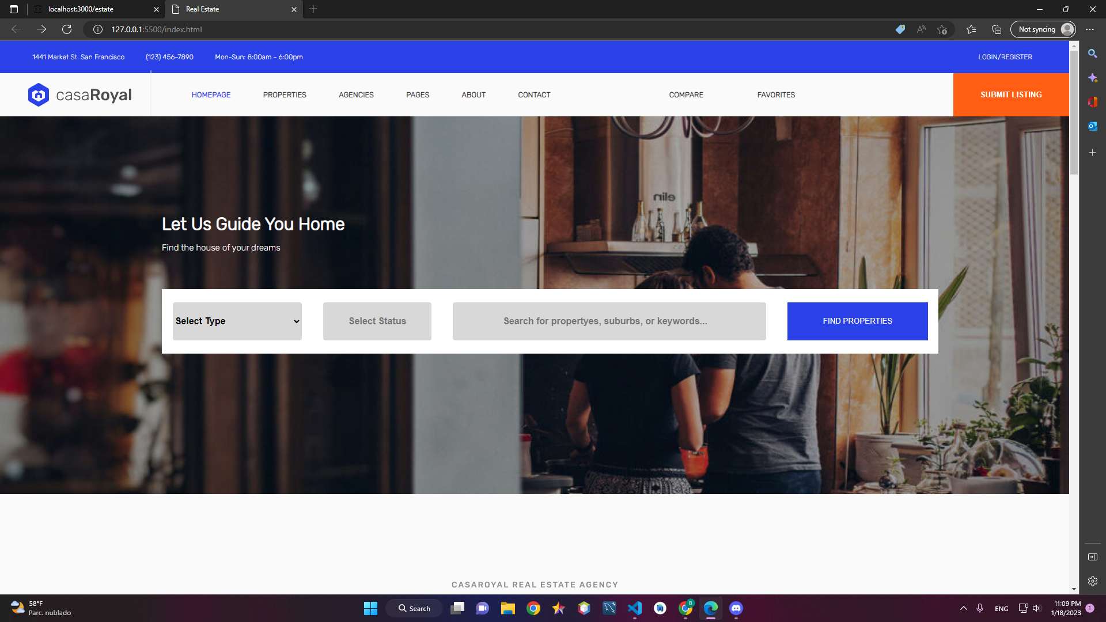This screenshot has height=622, width=1106.
Task: Open the Select Status dropdown
Action: point(377,321)
